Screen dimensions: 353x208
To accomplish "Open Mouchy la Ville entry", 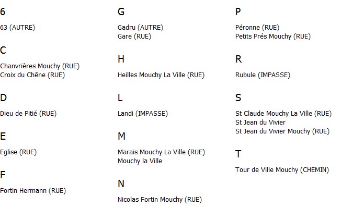I will (x=140, y=161).
